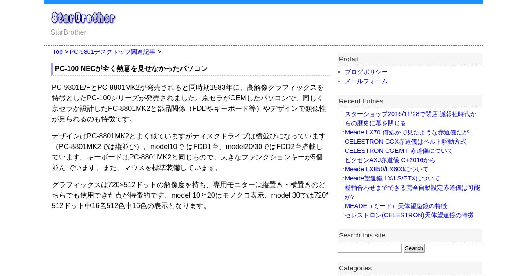Open Meade LX850/LX600について entry
The image size is (527, 276).
coord(386,169)
